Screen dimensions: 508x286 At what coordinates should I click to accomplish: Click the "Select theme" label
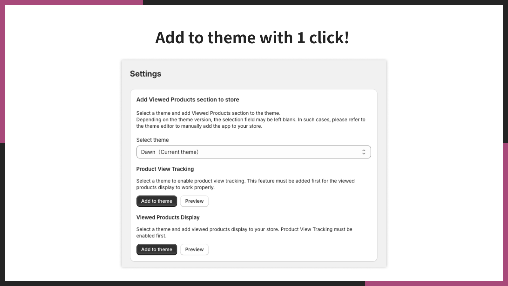[x=152, y=140]
